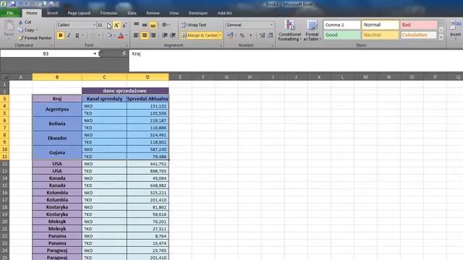Decrease font size with Shrink Font icon
This screenshot has width=463, height=260.
(124, 25)
